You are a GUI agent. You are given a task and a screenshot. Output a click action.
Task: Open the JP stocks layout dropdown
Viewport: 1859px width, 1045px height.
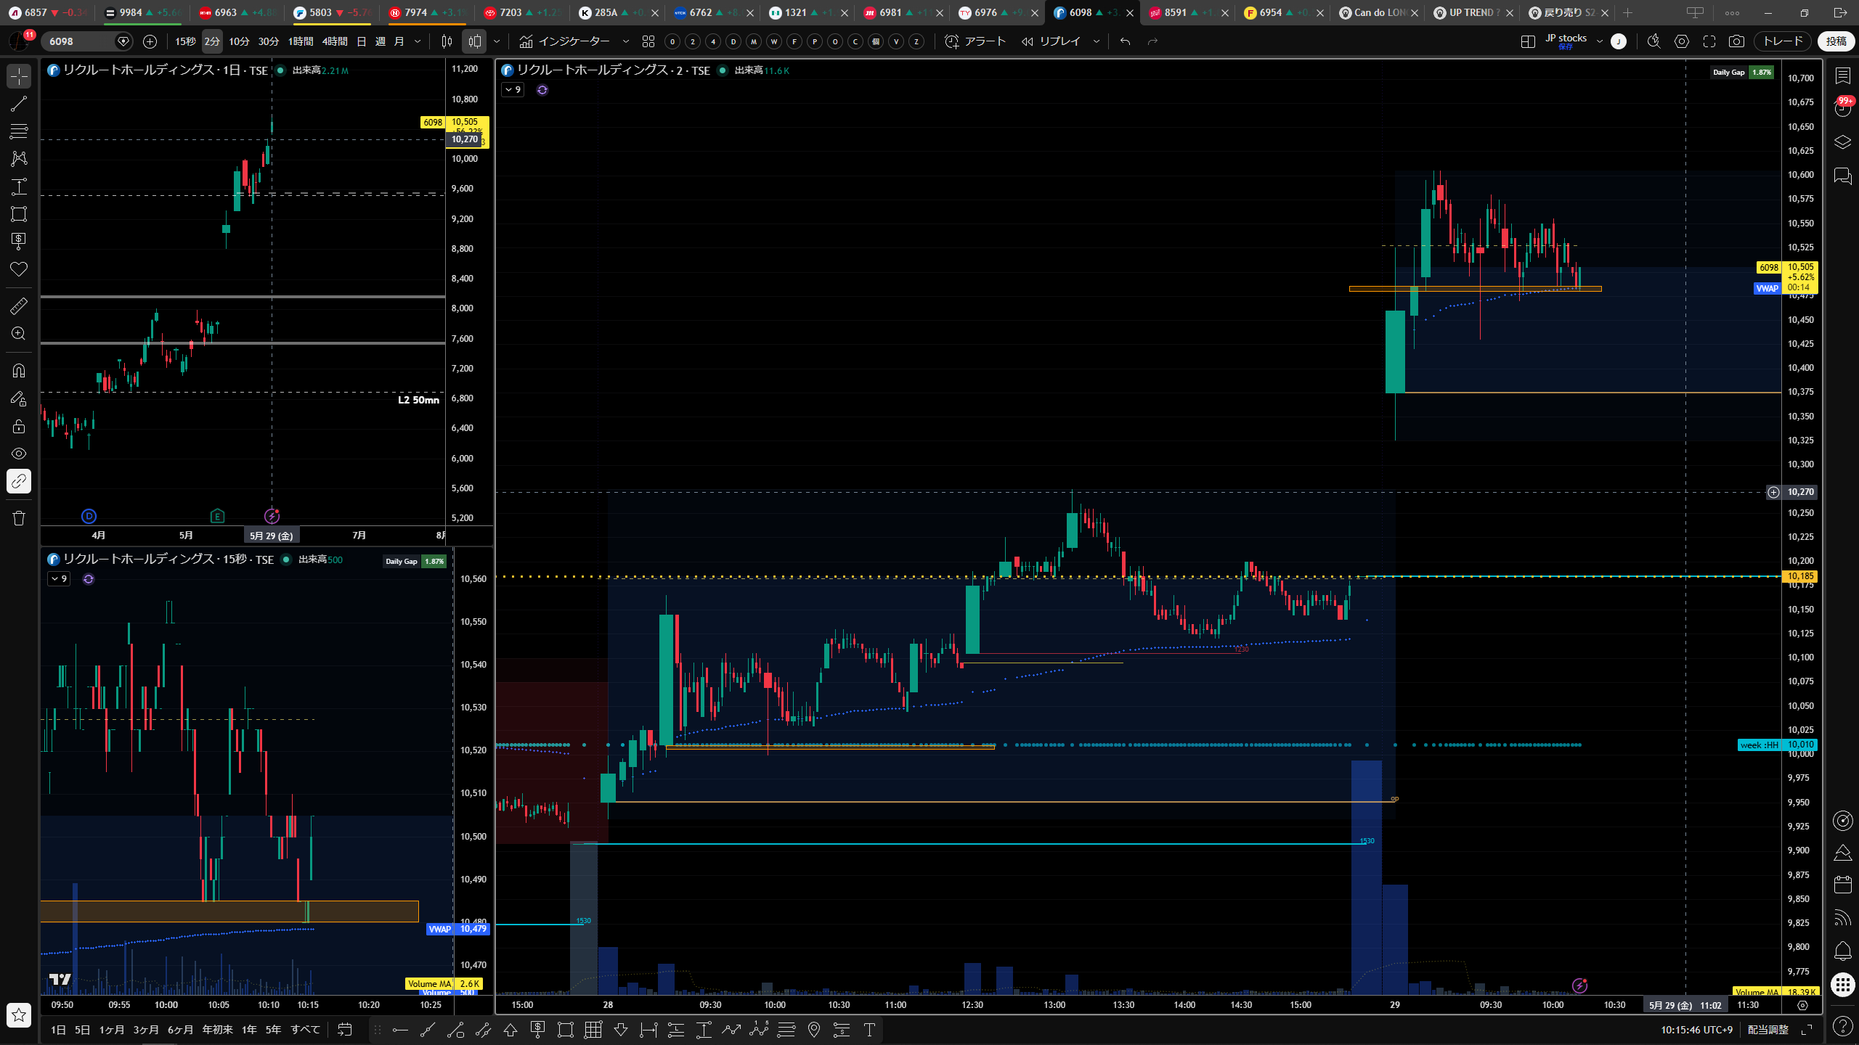click(x=1599, y=41)
